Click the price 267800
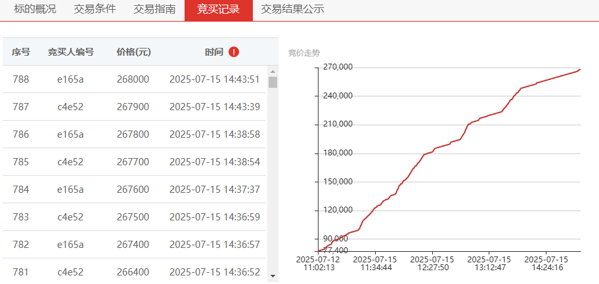The height and width of the screenshot is (284, 599). [133, 134]
